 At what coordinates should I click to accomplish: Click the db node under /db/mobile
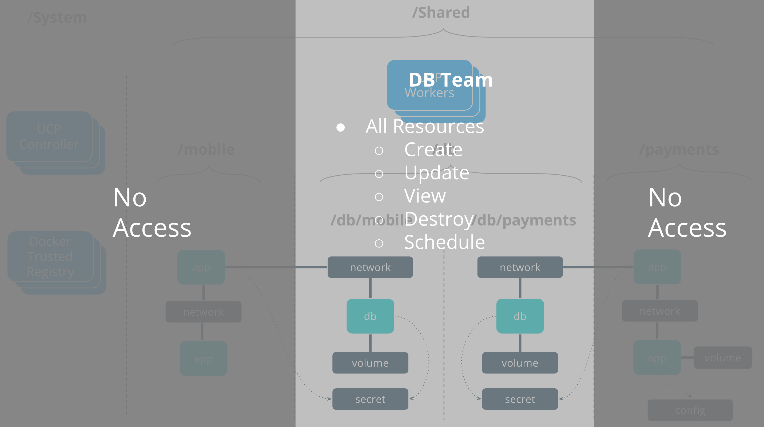point(370,316)
